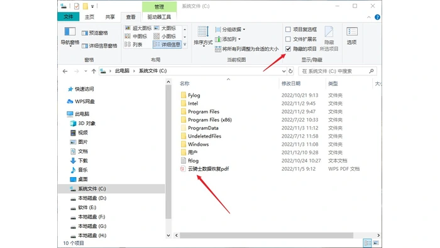Open recent locations dropdown arrow
This screenshot has width=440, height=248.
(x=85, y=71)
